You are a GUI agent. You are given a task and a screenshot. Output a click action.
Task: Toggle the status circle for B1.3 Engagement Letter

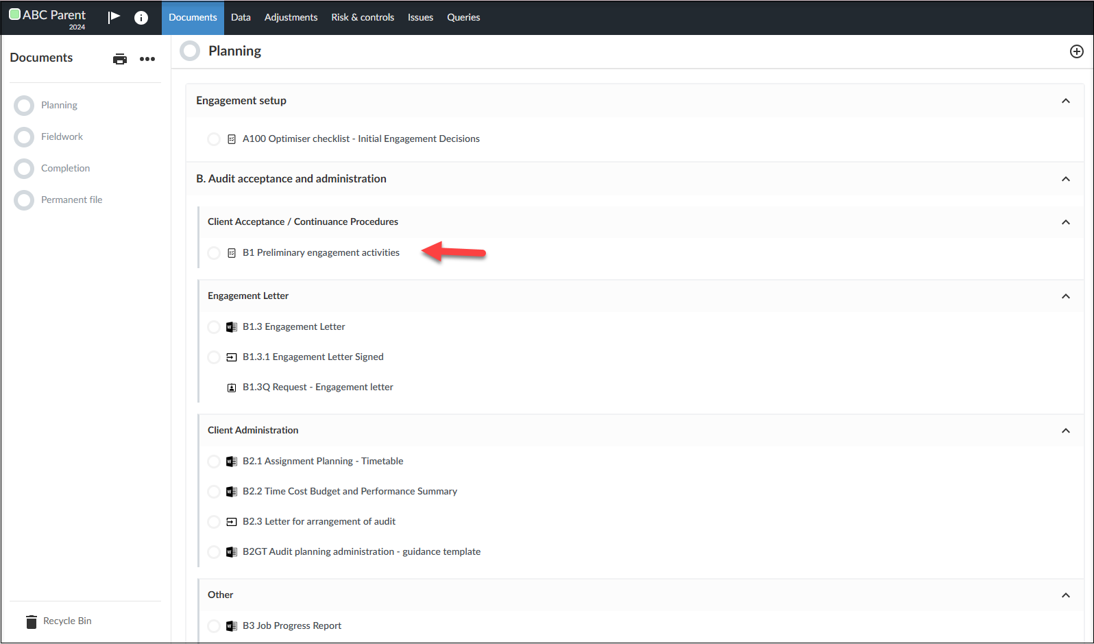pyautogui.click(x=214, y=327)
